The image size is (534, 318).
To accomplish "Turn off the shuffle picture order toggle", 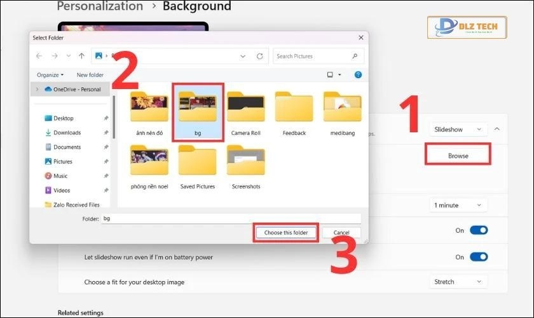I will pos(478,230).
